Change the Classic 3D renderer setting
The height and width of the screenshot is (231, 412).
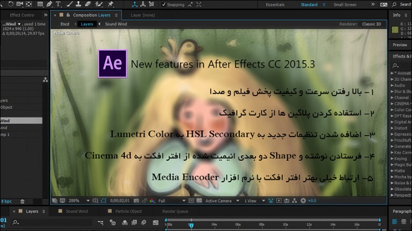371,24
